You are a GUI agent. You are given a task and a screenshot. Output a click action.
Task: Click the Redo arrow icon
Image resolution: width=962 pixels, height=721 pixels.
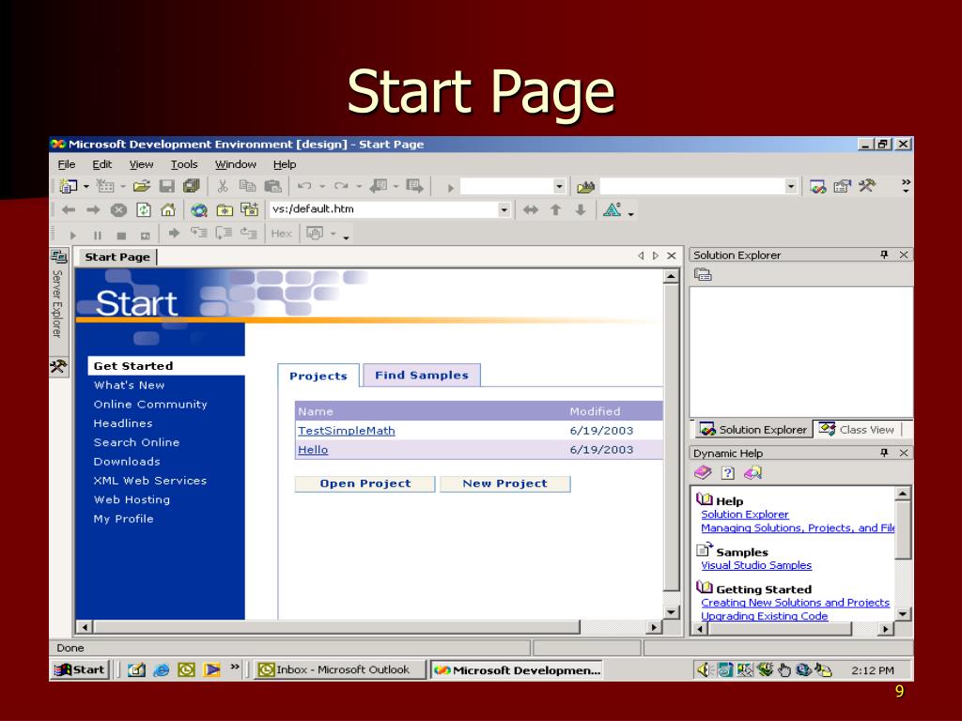[x=341, y=186]
